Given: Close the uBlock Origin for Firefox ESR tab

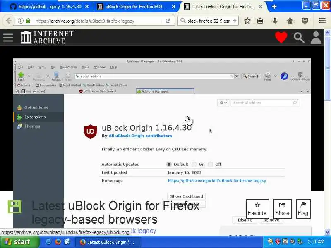Looking at the screenshot, I should 173,7.
